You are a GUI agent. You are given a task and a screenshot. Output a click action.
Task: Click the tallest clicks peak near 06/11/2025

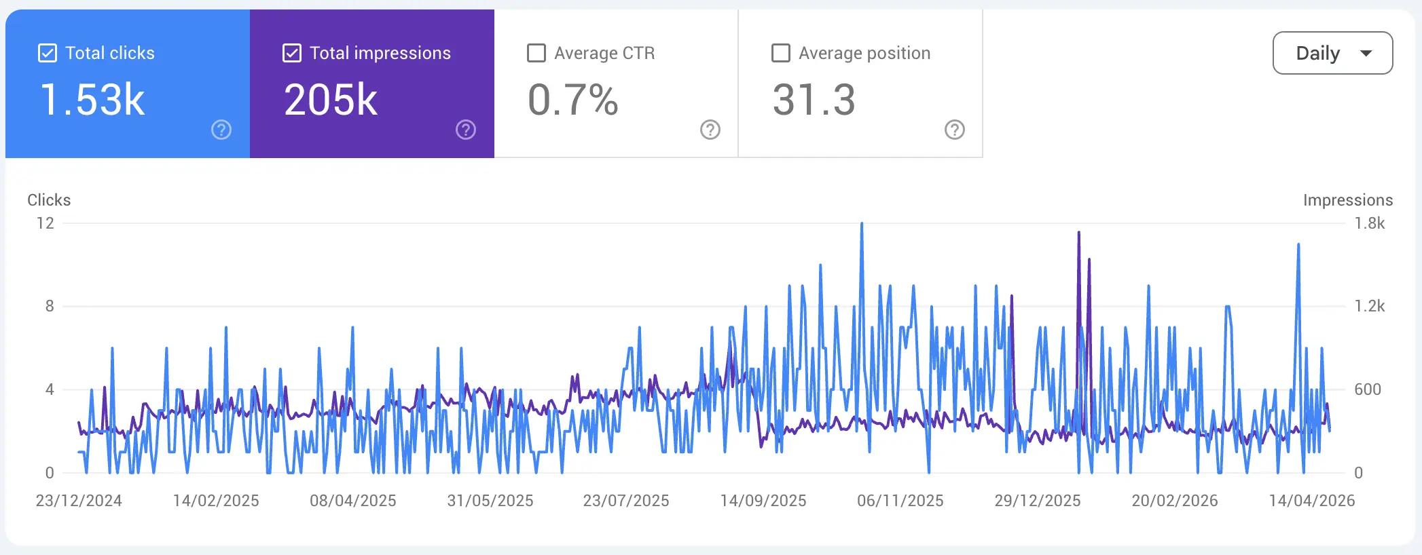point(862,224)
